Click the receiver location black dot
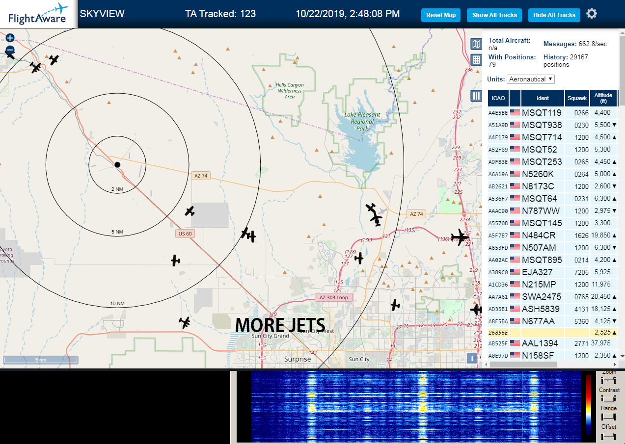The height and width of the screenshot is (444, 625). pyautogui.click(x=117, y=165)
